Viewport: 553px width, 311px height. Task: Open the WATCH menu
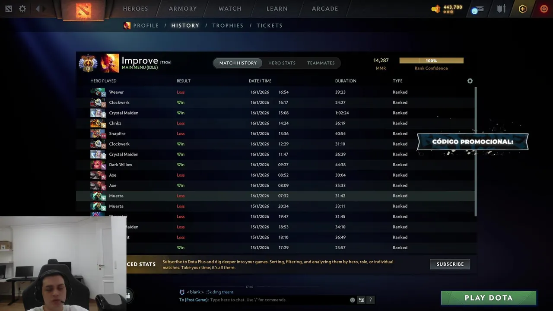230,9
